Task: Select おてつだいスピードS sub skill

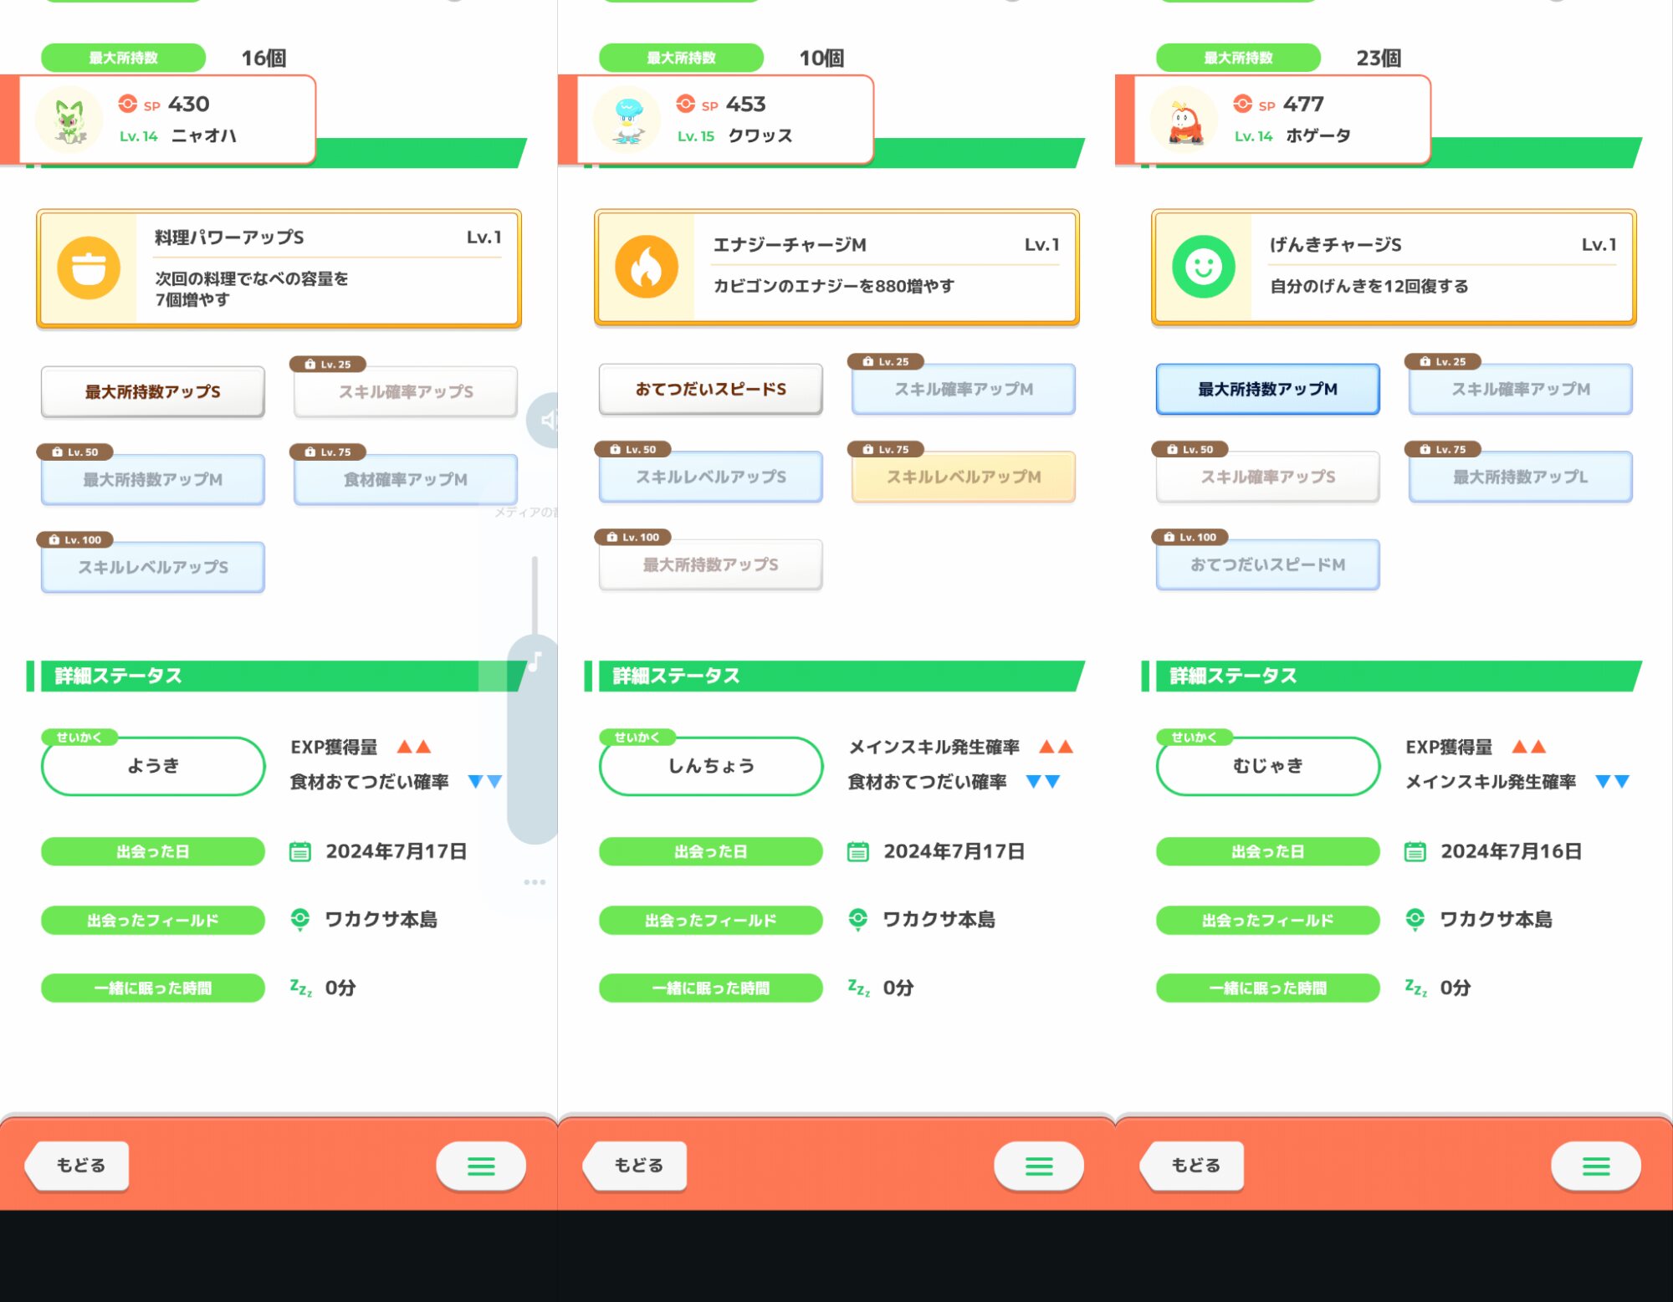Action: point(711,389)
